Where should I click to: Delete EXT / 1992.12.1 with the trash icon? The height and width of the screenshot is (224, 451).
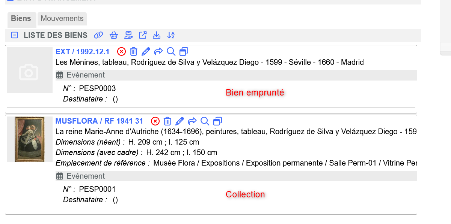[x=134, y=51]
